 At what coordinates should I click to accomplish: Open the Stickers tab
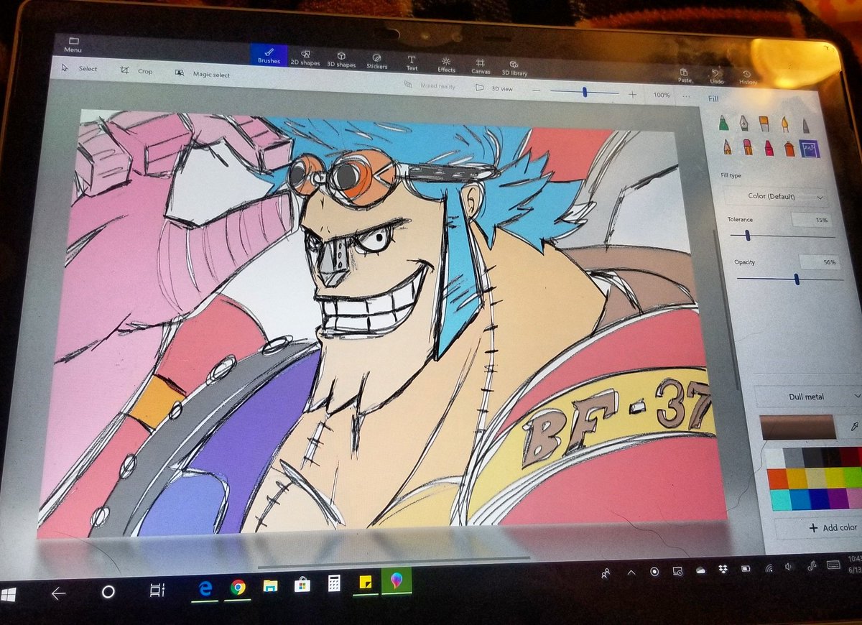click(376, 62)
